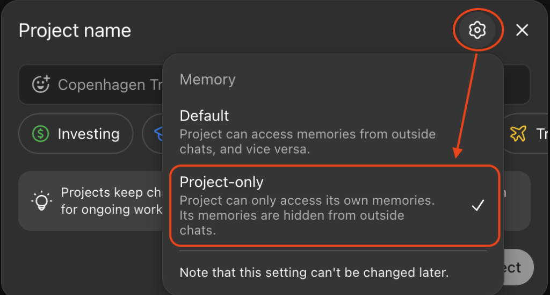Select the partially visible 'Tr' chip label
The image size is (550, 295).
click(x=541, y=134)
